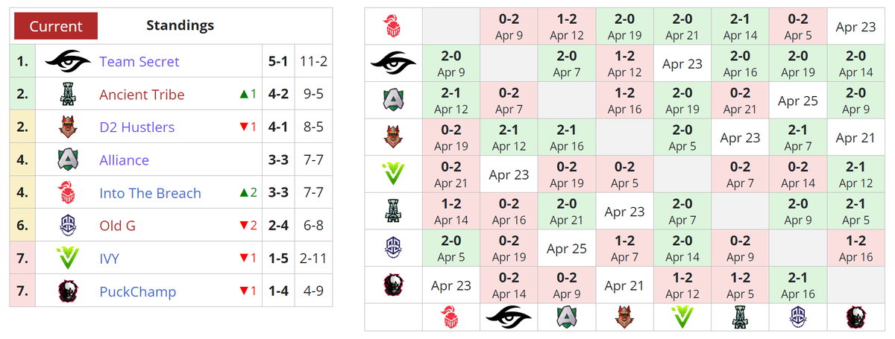Open the D2 Hustlers team page
Screen dimensions: 895x339
coord(136,127)
